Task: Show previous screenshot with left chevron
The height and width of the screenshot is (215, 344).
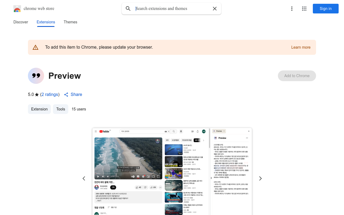Action: [x=84, y=178]
